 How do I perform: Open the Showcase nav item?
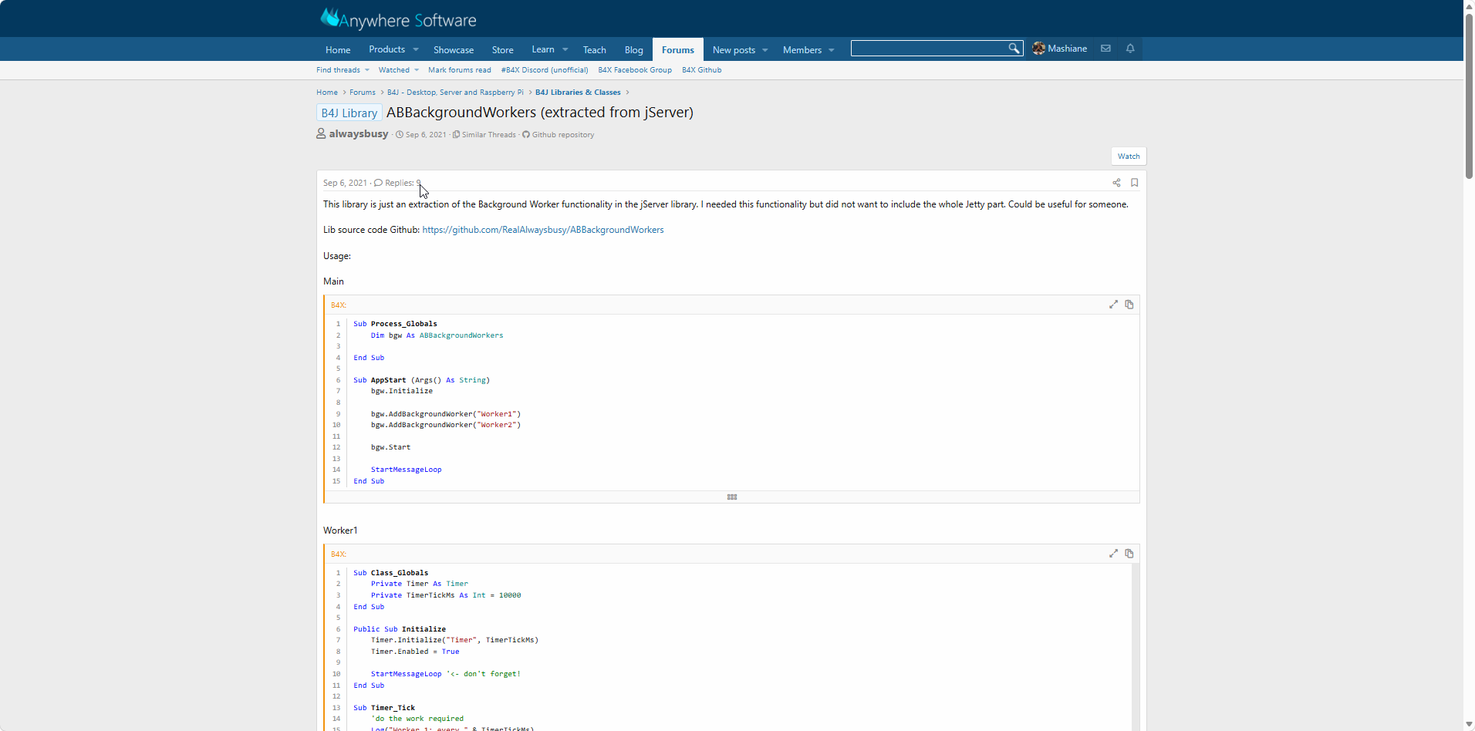click(x=454, y=50)
